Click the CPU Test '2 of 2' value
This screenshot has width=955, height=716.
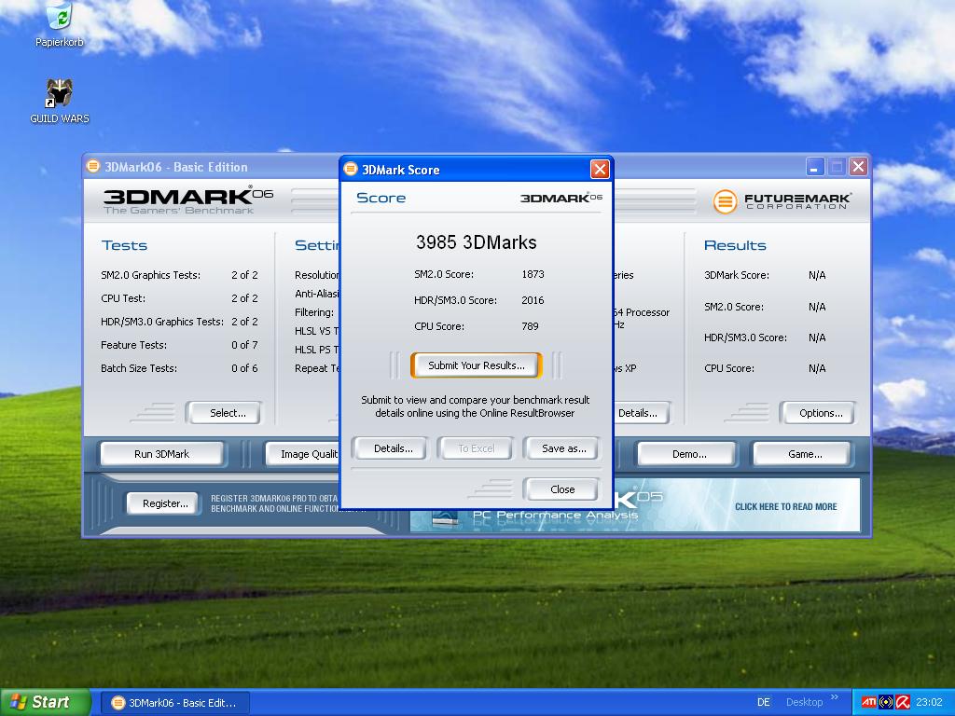click(x=244, y=298)
